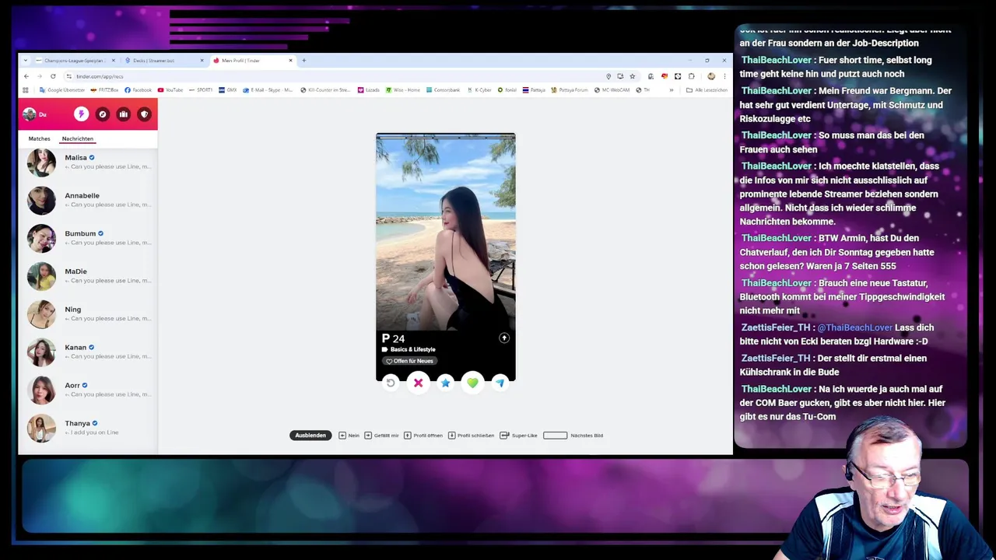Open the Facebook bookmark

pyautogui.click(x=139, y=90)
